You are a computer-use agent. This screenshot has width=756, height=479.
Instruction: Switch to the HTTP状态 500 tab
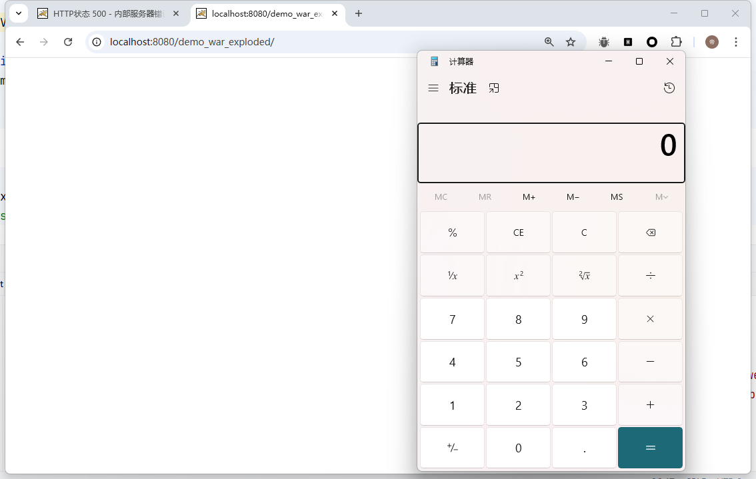[107, 13]
